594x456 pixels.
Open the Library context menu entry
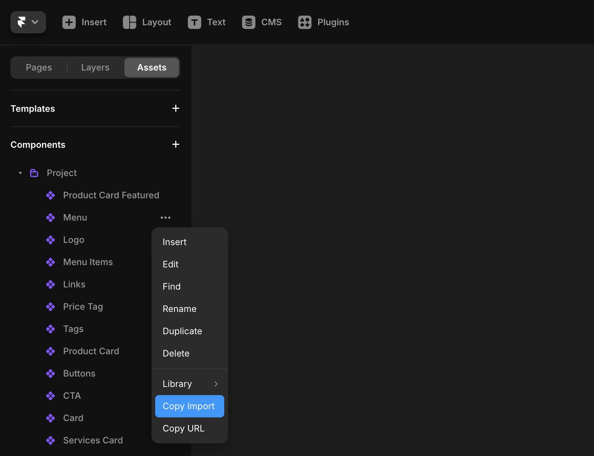pos(190,384)
